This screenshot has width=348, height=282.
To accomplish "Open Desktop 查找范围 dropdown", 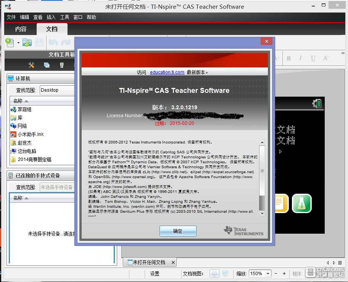I will [x=57, y=90].
